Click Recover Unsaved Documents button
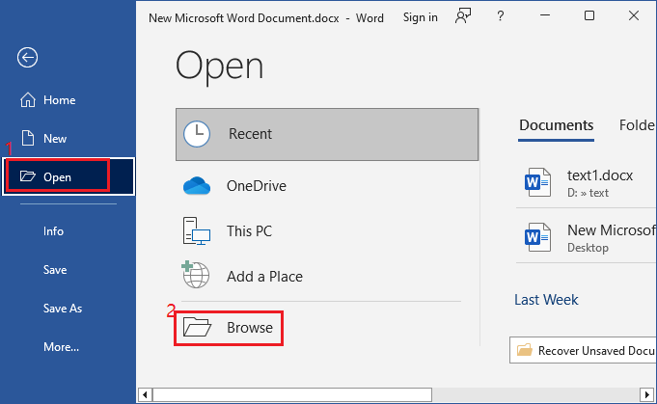The width and height of the screenshot is (657, 404). coord(584,350)
